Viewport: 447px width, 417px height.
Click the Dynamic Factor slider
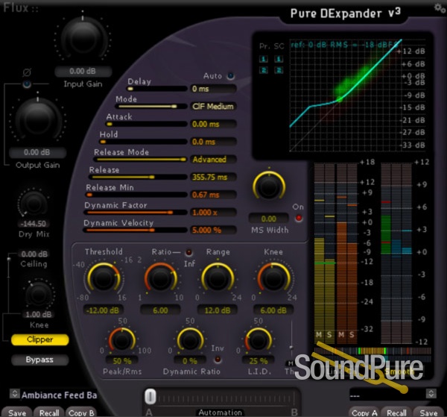[135, 213]
